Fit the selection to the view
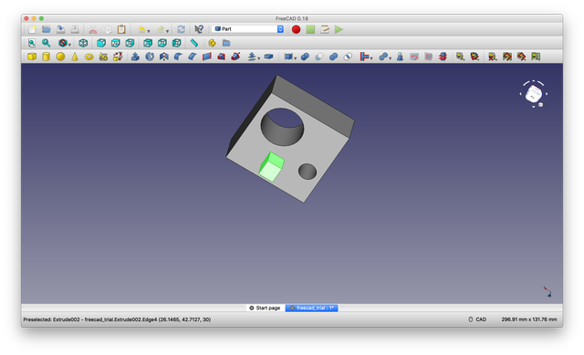Screen dimensions: 584x355 point(47,43)
